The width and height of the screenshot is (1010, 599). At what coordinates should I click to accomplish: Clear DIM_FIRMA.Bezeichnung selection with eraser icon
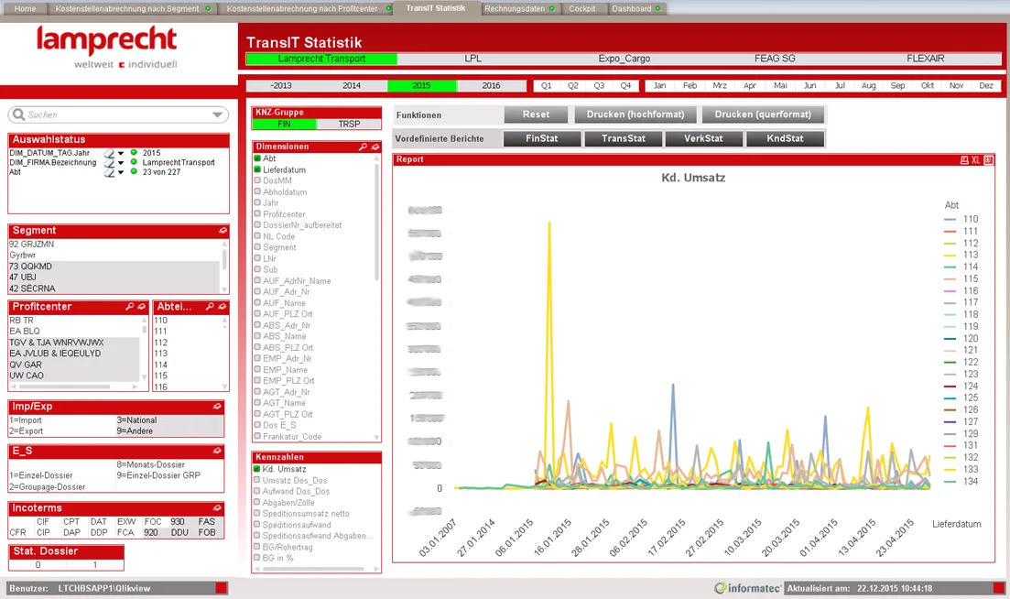point(110,163)
